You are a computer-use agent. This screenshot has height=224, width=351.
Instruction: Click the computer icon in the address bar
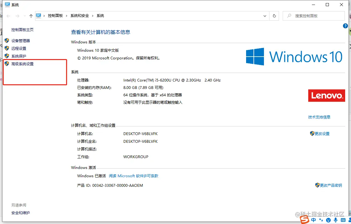coord(38,16)
